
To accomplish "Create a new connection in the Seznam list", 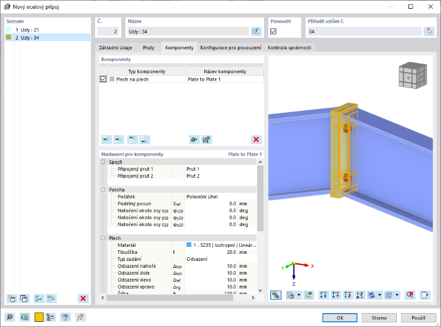I will (x=12, y=299).
